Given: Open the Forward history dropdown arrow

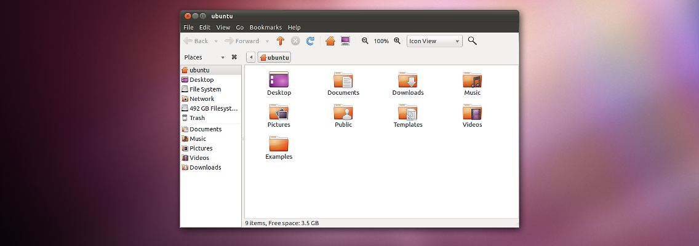Looking at the screenshot, I should [267, 41].
